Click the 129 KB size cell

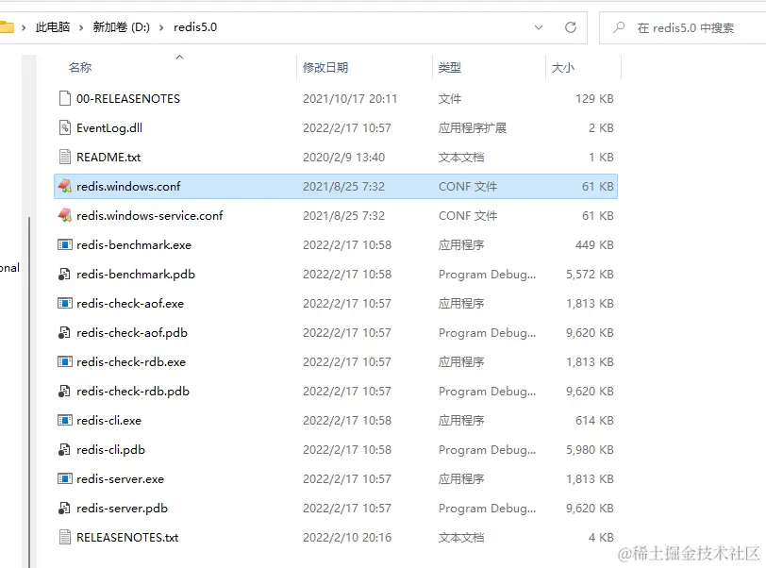coord(594,99)
